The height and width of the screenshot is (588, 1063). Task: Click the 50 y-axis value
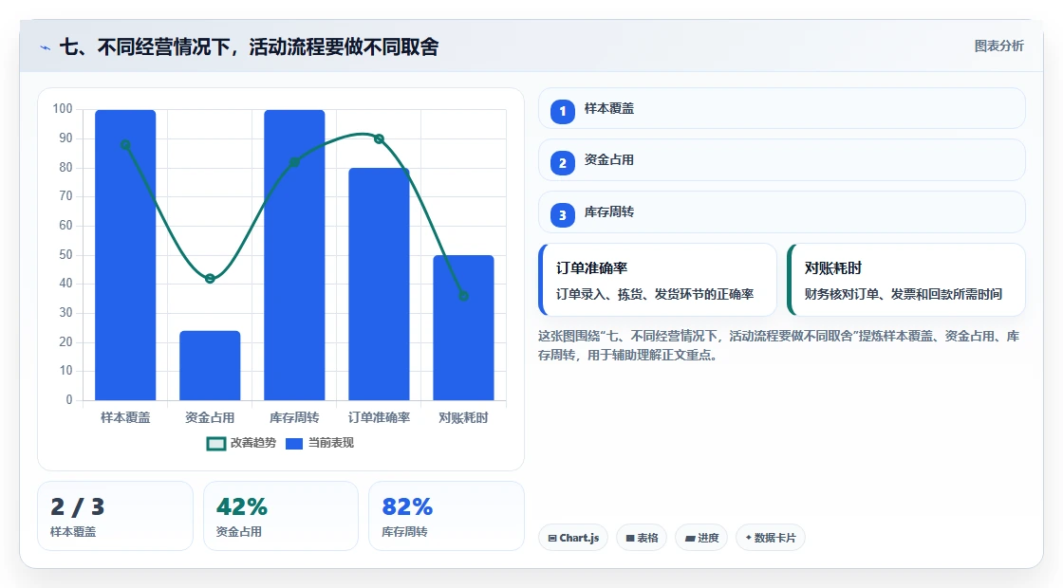65,255
